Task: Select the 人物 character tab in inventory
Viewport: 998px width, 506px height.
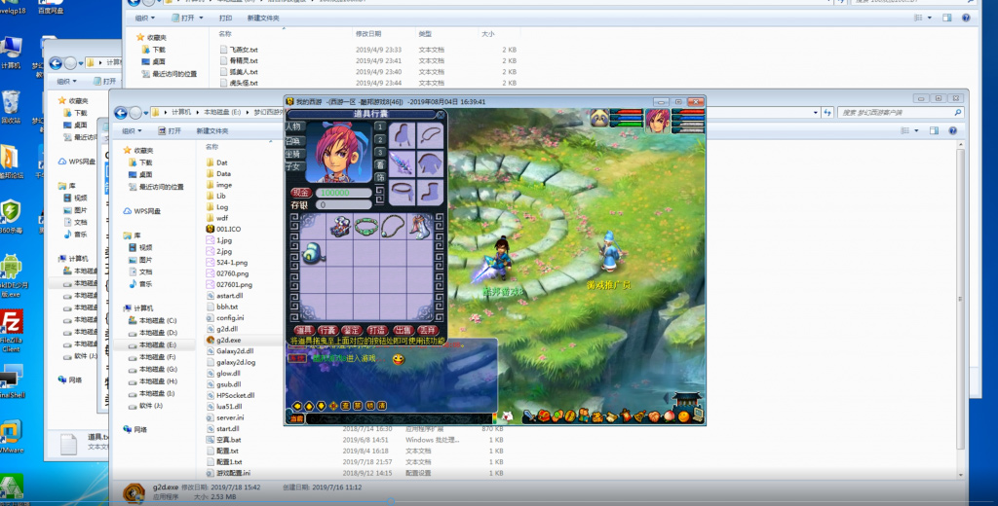Action: coord(293,126)
